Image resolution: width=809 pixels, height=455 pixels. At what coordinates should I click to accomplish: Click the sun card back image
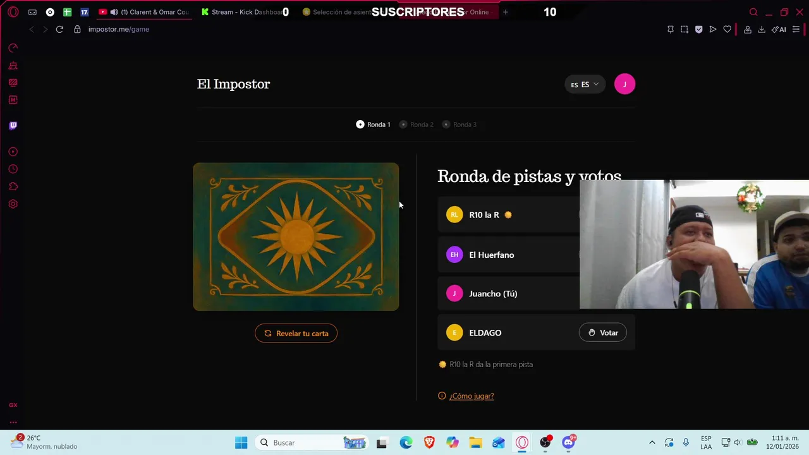pos(296,236)
